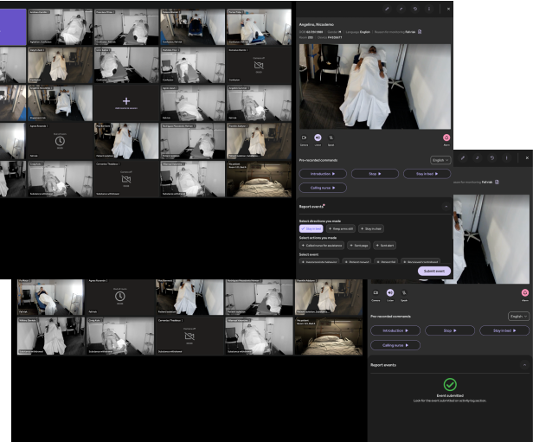Open the English dropdown in the Event submitted panel
533x442 pixels.
click(x=518, y=317)
